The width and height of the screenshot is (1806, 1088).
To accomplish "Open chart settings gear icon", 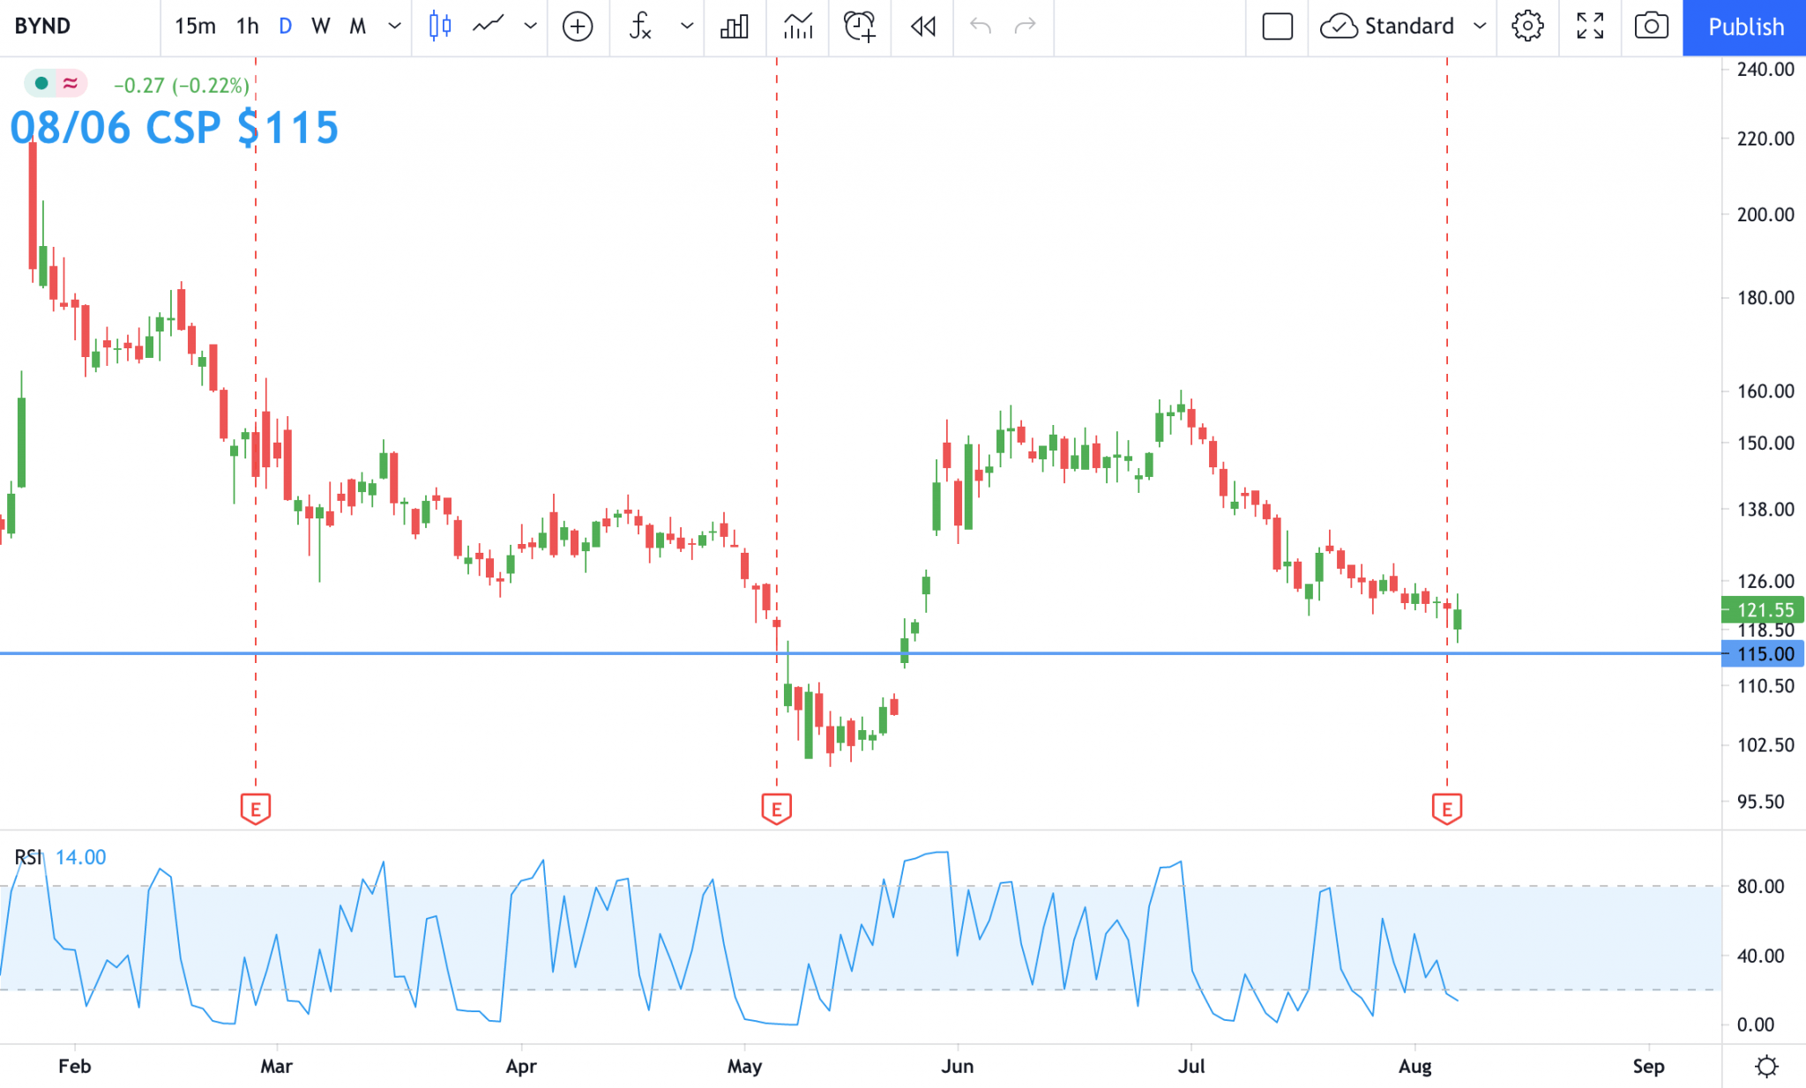I will point(1527,26).
